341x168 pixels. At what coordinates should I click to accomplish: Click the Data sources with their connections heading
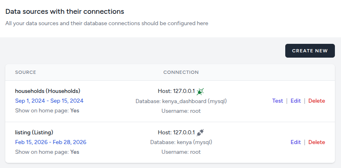65,11
